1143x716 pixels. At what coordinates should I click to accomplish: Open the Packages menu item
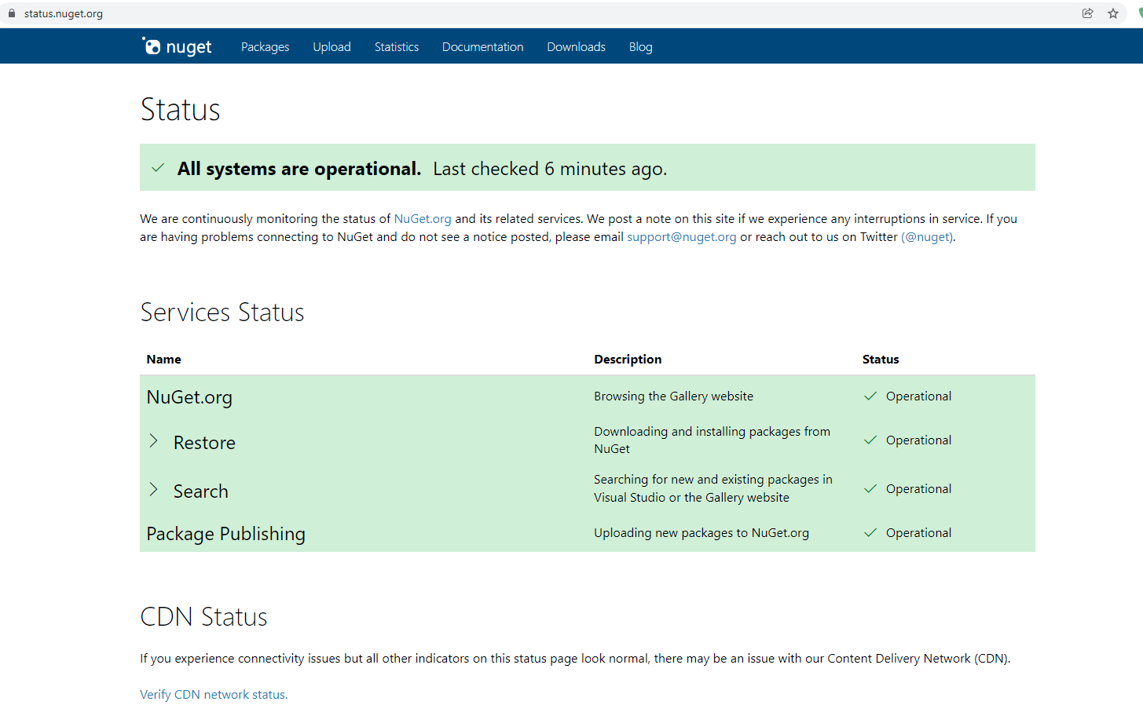click(265, 46)
